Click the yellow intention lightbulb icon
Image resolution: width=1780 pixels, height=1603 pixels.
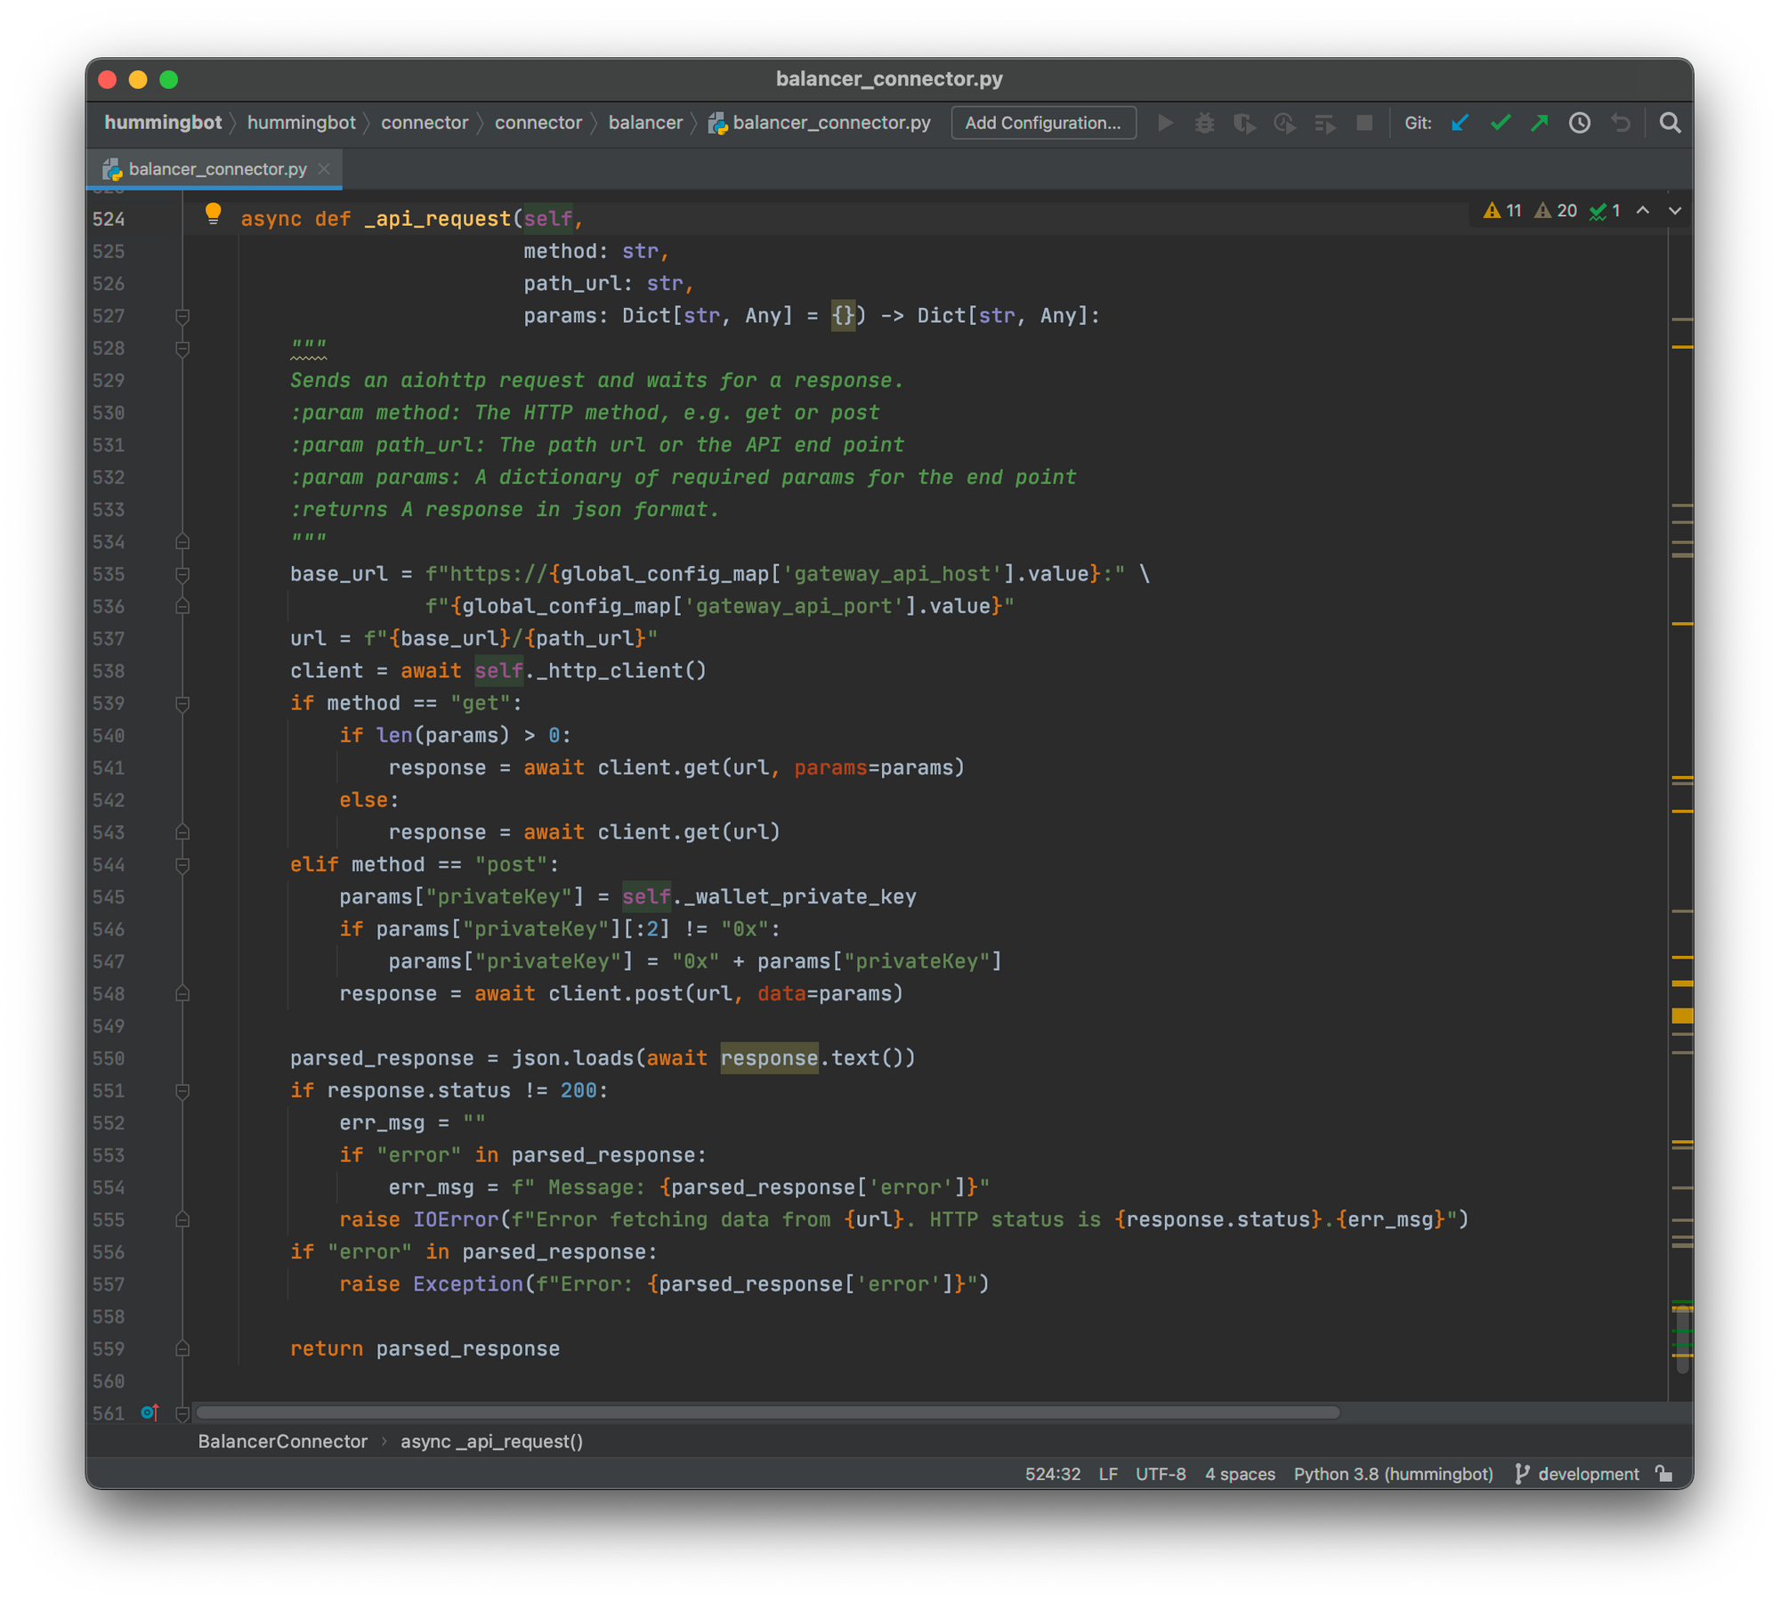pyautogui.click(x=213, y=213)
